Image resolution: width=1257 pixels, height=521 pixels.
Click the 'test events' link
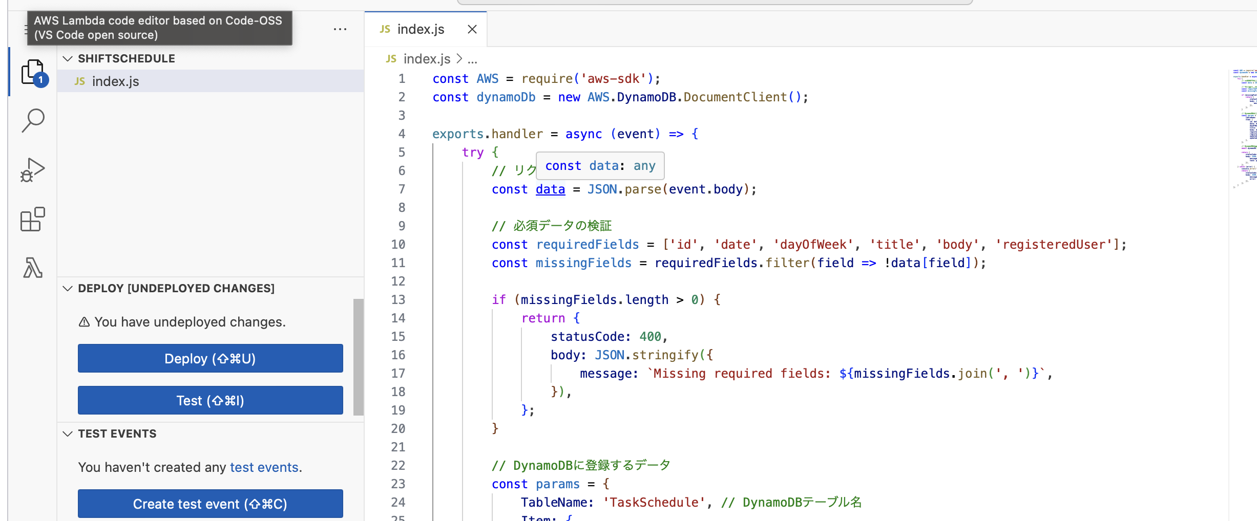(x=264, y=467)
